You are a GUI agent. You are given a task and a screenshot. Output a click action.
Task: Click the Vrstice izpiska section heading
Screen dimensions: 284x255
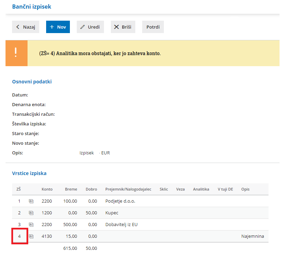[x=29, y=173]
